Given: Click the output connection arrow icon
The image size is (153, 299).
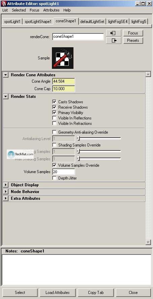Looking at the screenshot, I should (114, 40).
